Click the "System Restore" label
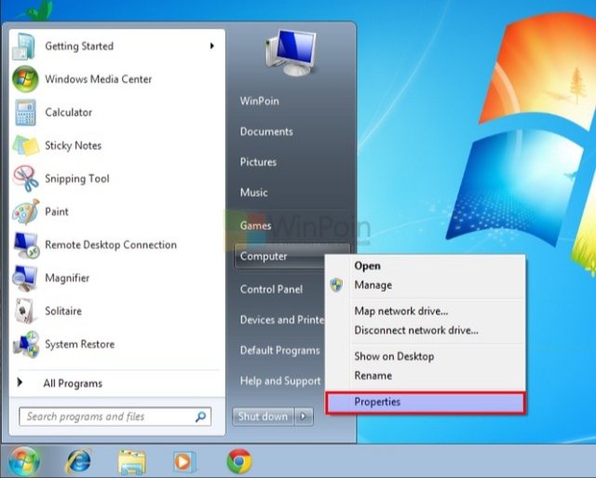This screenshot has height=478, width=596. [x=79, y=344]
